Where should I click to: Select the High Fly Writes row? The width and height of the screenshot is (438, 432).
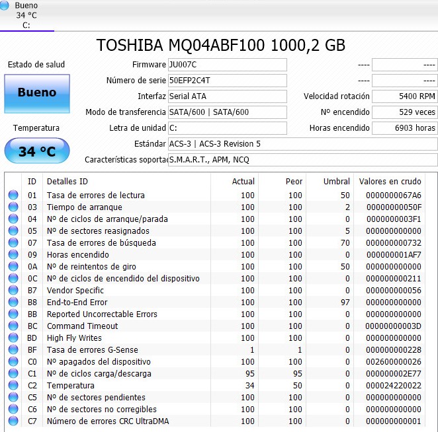coord(215,338)
